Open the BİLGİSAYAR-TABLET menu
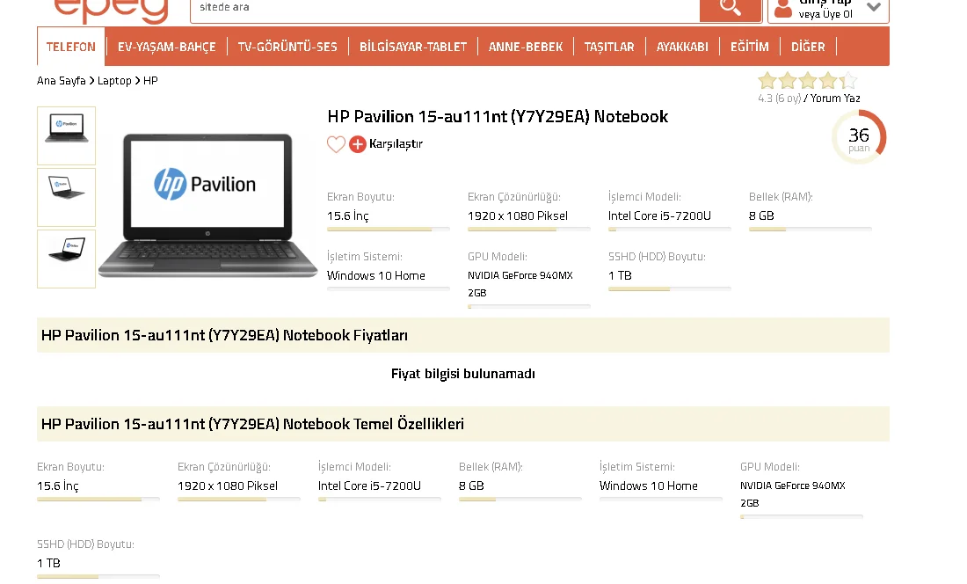 (x=413, y=47)
